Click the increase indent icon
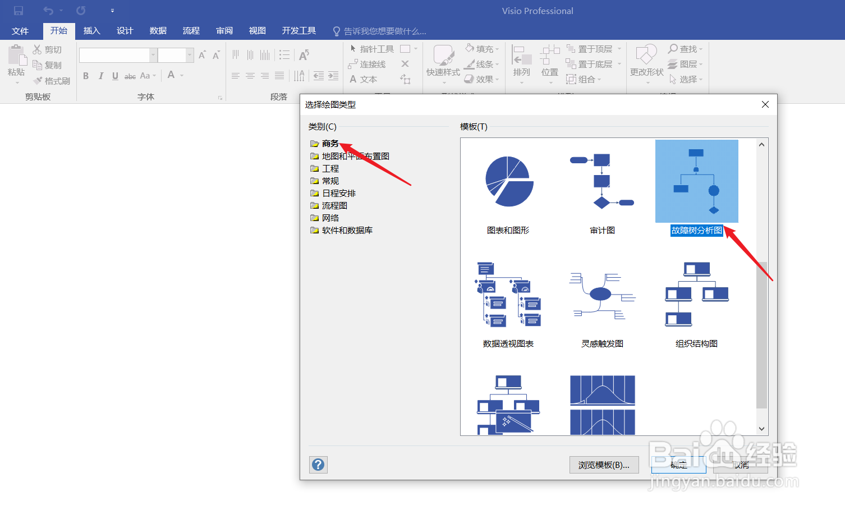 tap(333, 76)
